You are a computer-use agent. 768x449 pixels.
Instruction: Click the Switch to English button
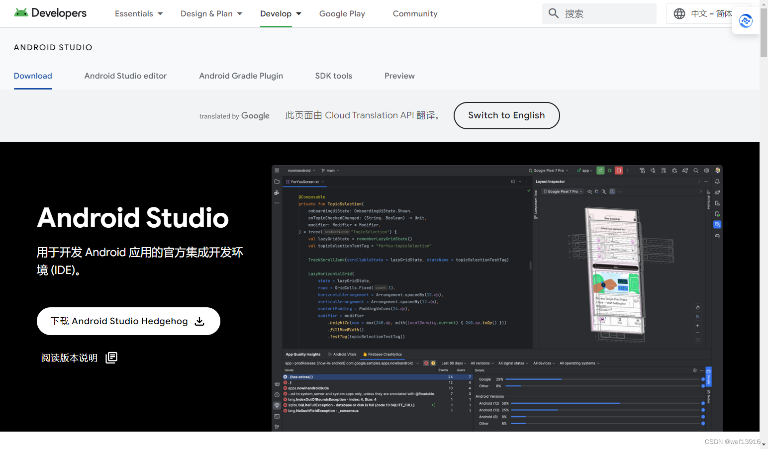click(x=506, y=115)
